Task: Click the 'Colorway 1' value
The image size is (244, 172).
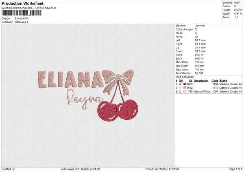Action: pyautogui.click(x=22, y=22)
